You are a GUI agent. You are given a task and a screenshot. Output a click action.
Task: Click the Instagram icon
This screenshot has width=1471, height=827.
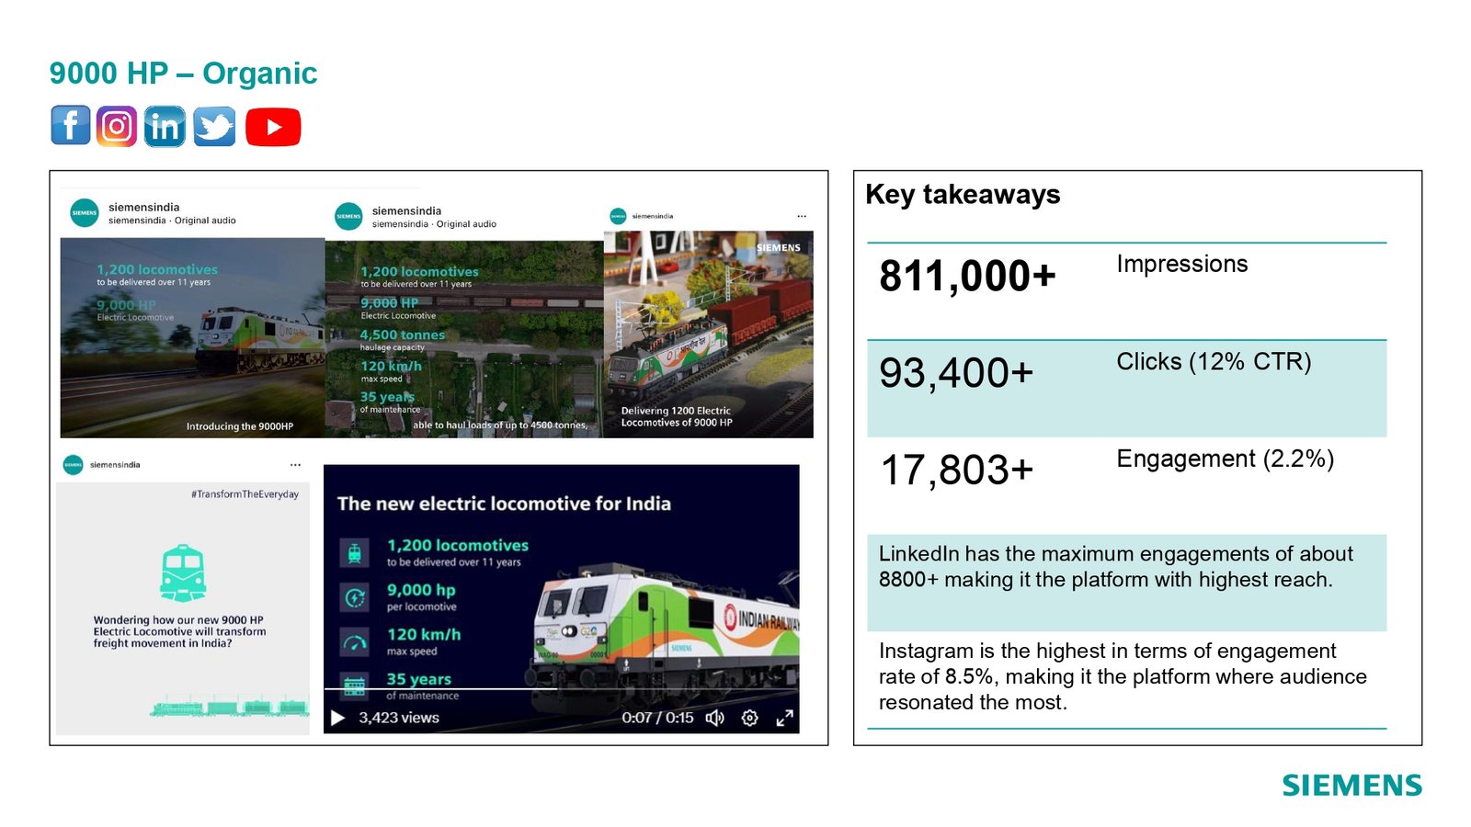point(117,126)
